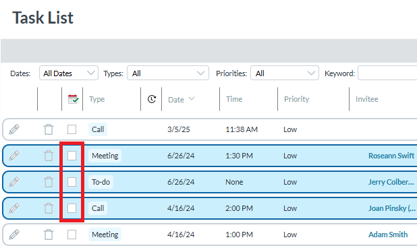Click the clock recurrence column header icon
The image size is (417, 248).
pyautogui.click(x=152, y=99)
